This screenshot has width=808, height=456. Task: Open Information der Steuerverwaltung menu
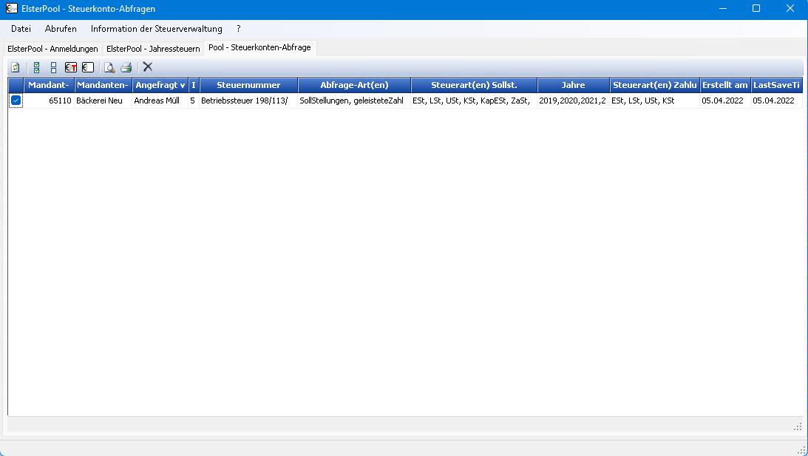coord(156,29)
